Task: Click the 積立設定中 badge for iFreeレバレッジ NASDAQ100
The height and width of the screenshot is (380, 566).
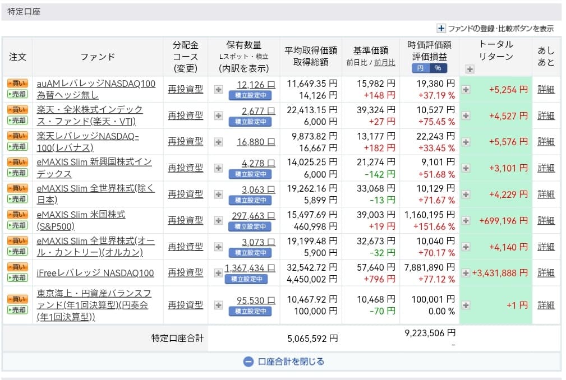Action: pyautogui.click(x=246, y=279)
